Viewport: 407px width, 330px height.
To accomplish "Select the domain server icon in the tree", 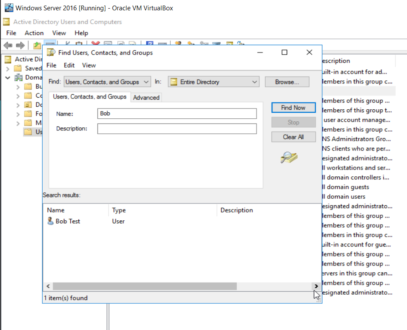I will (19, 77).
